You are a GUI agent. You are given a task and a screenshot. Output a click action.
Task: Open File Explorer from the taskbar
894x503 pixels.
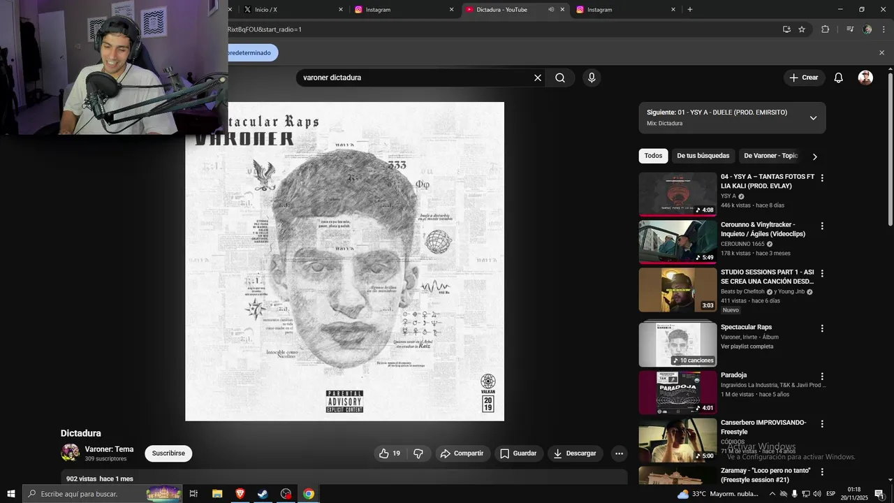pos(217,494)
